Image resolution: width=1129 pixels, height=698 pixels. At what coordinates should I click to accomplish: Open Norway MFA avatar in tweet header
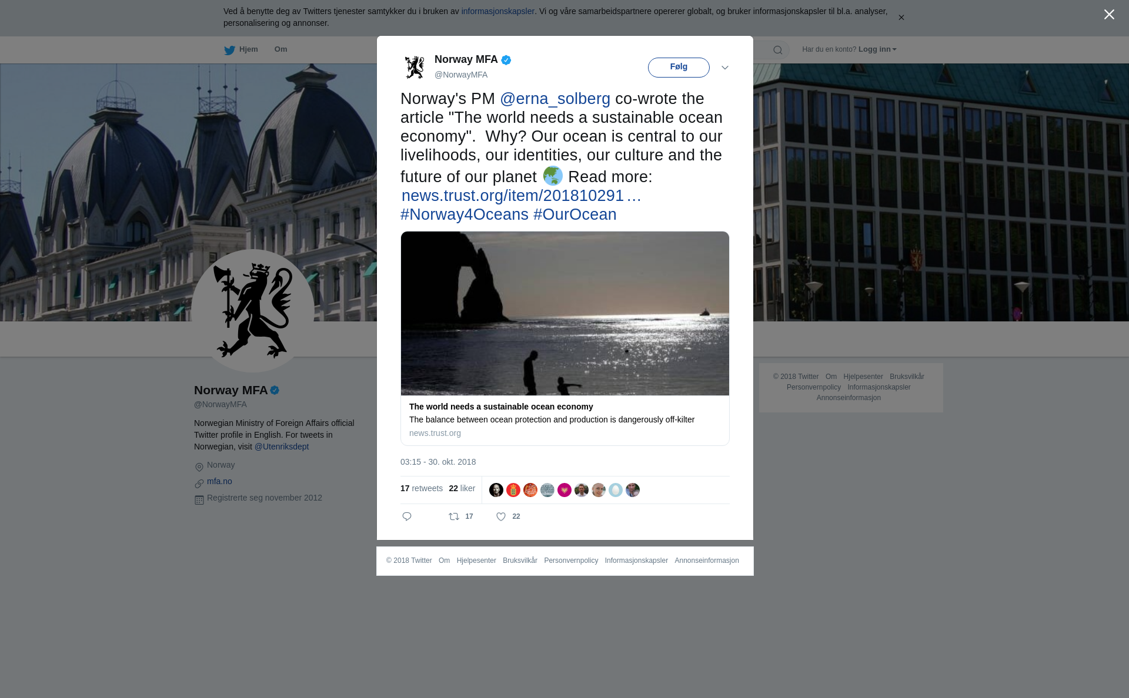coord(415,67)
